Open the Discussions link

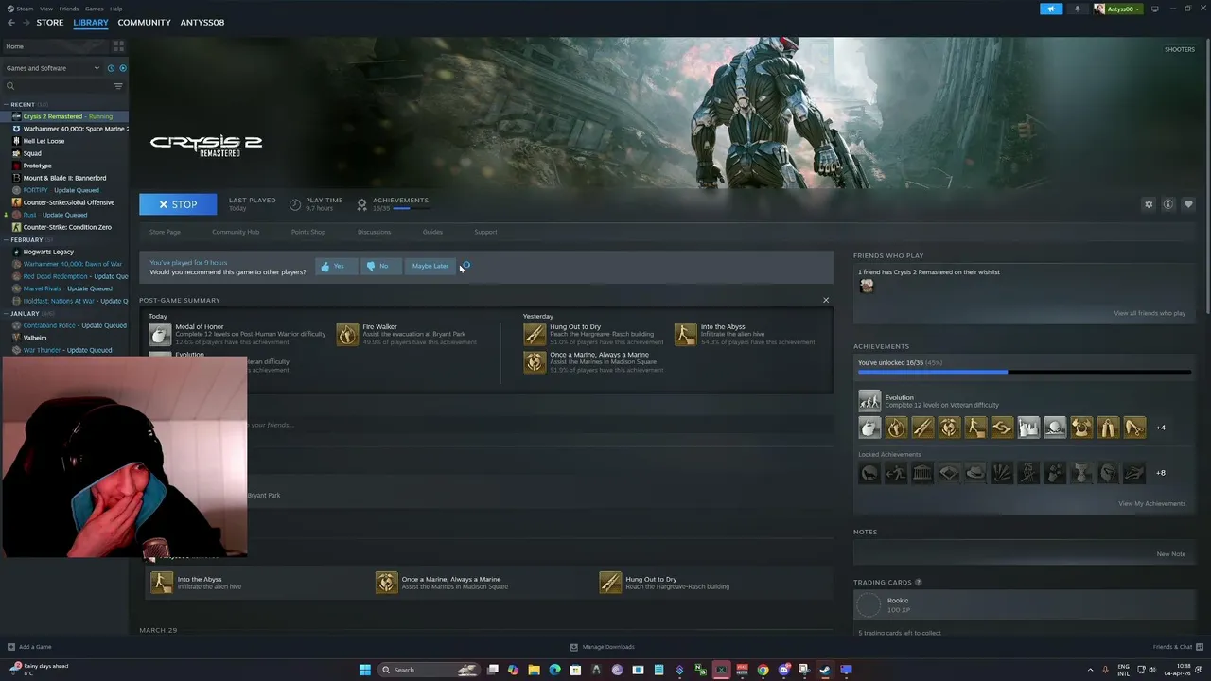point(374,232)
